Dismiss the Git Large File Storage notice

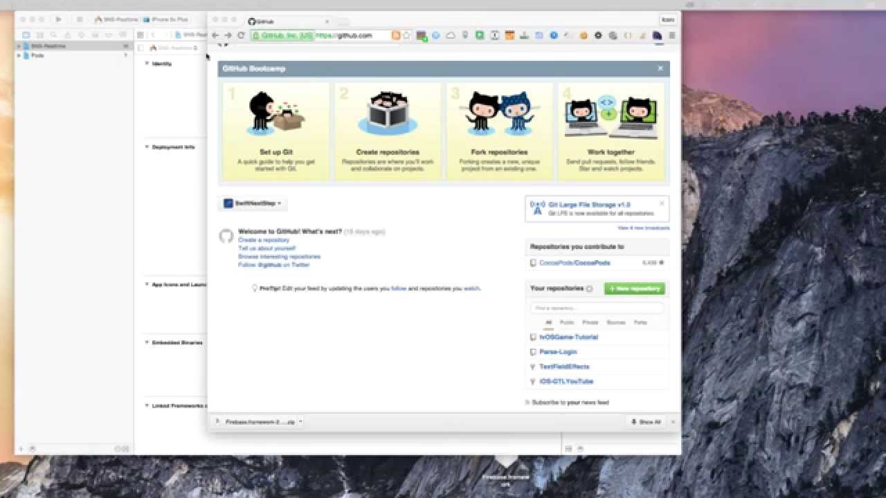pos(662,203)
